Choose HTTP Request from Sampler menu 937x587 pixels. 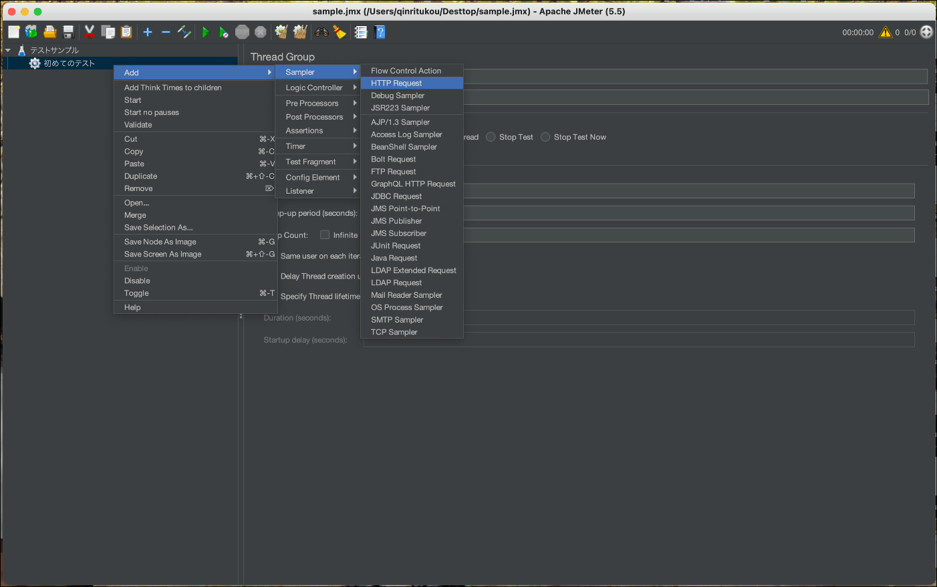(x=396, y=83)
